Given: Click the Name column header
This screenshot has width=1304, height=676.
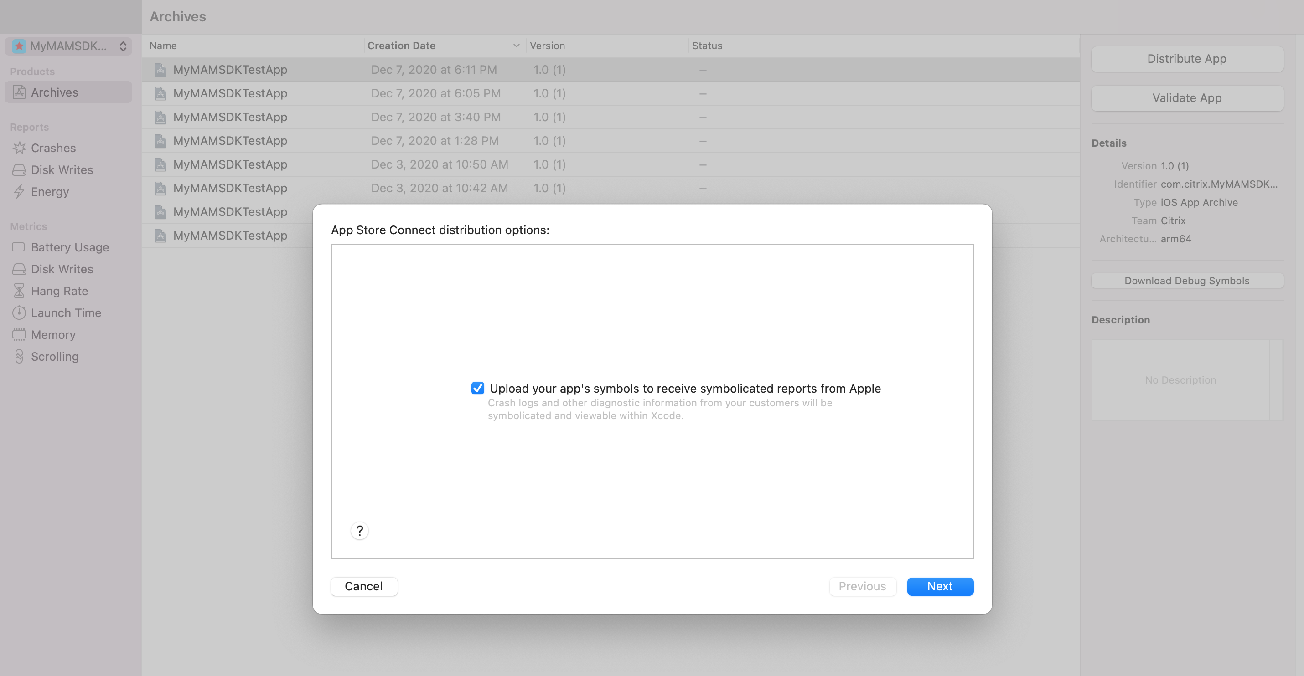Looking at the screenshot, I should (x=163, y=46).
